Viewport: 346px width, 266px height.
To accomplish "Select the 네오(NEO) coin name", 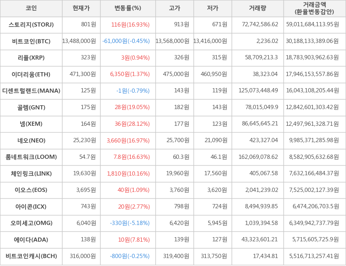I will (31, 141).
